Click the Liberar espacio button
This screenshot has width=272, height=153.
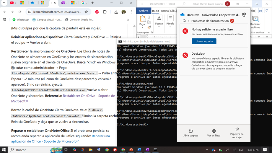click(x=204, y=41)
